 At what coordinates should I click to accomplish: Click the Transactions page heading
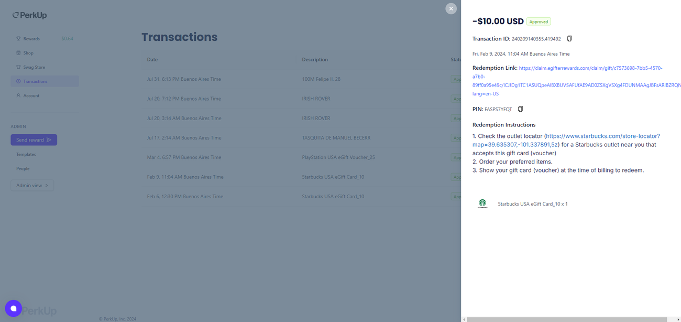click(x=179, y=37)
